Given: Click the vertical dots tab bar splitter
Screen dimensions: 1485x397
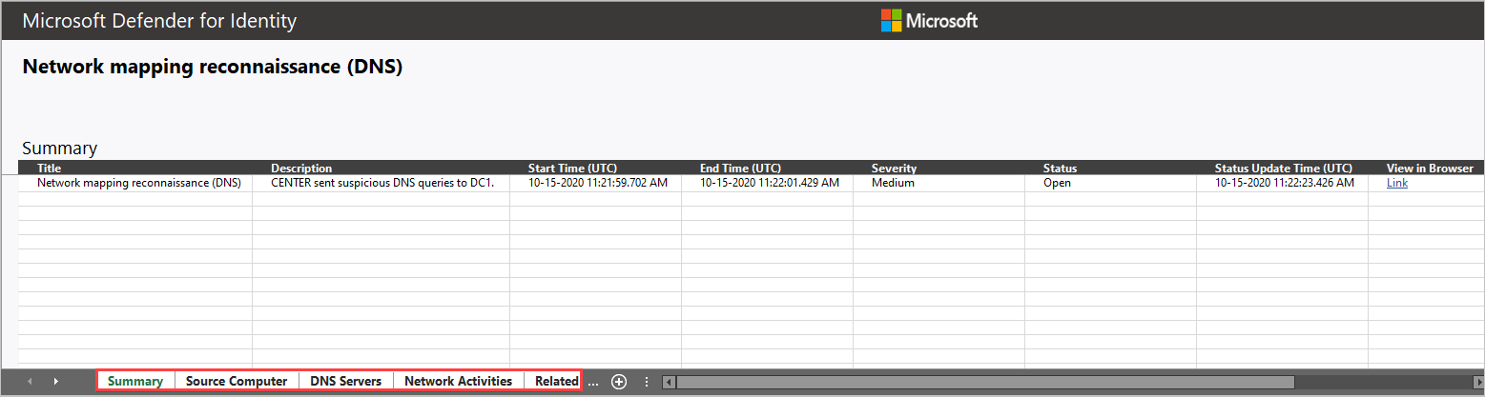Looking at the screenshot, I should [647, 382].
